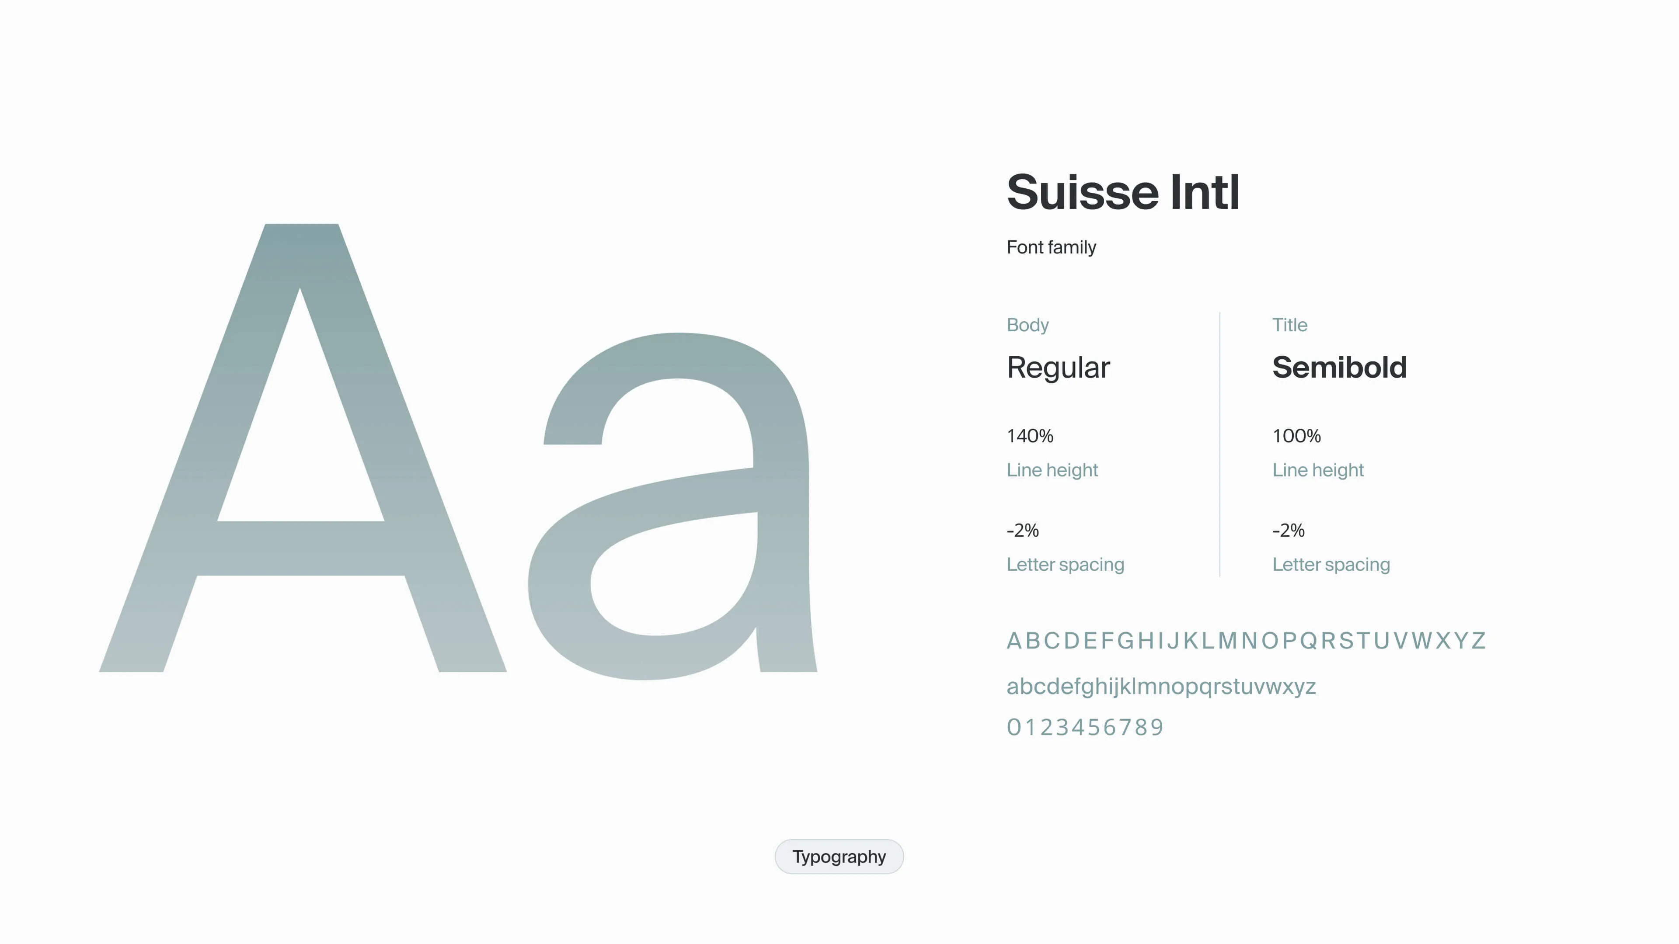Click the Font family label
Image resolution: width=1679 pixels, height=944 pixels.
point(1051,247)
